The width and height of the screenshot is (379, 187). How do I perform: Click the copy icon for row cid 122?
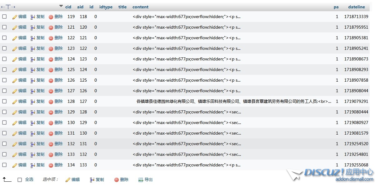32,38
